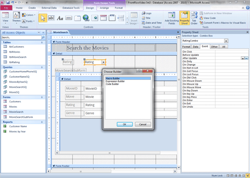Choose the Hyperlink globe control
Viewport: 250px width, 178px height.
coord(86,18)
